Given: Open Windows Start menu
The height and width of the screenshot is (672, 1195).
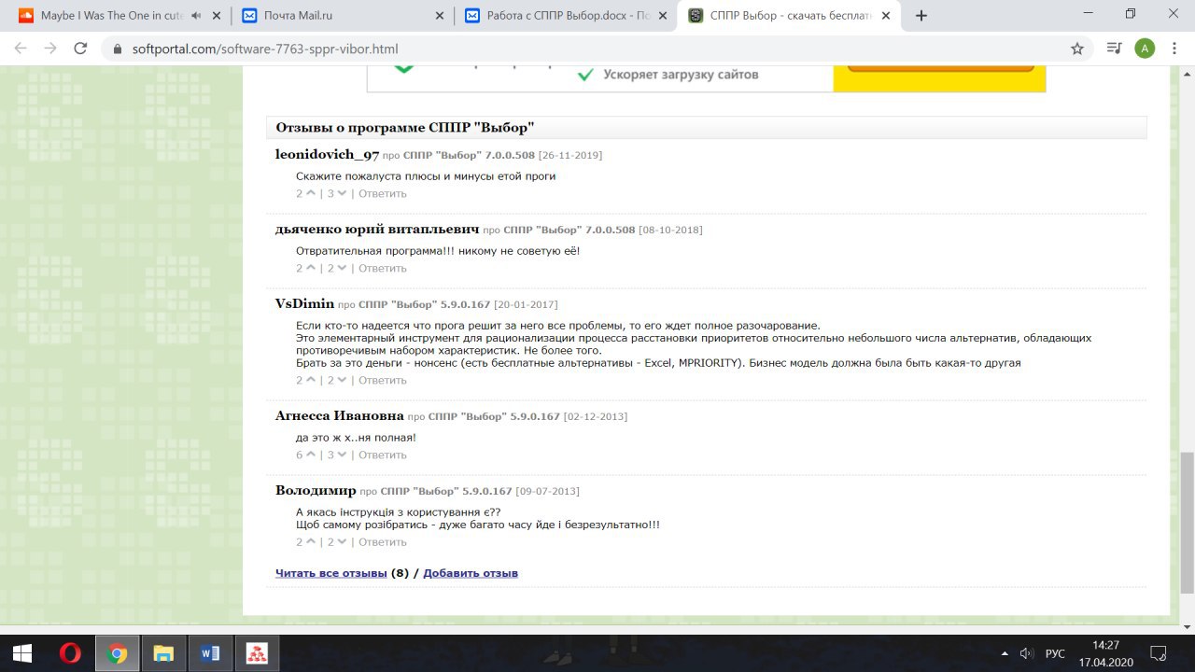Looking at the screenshot, I should 22,653.
